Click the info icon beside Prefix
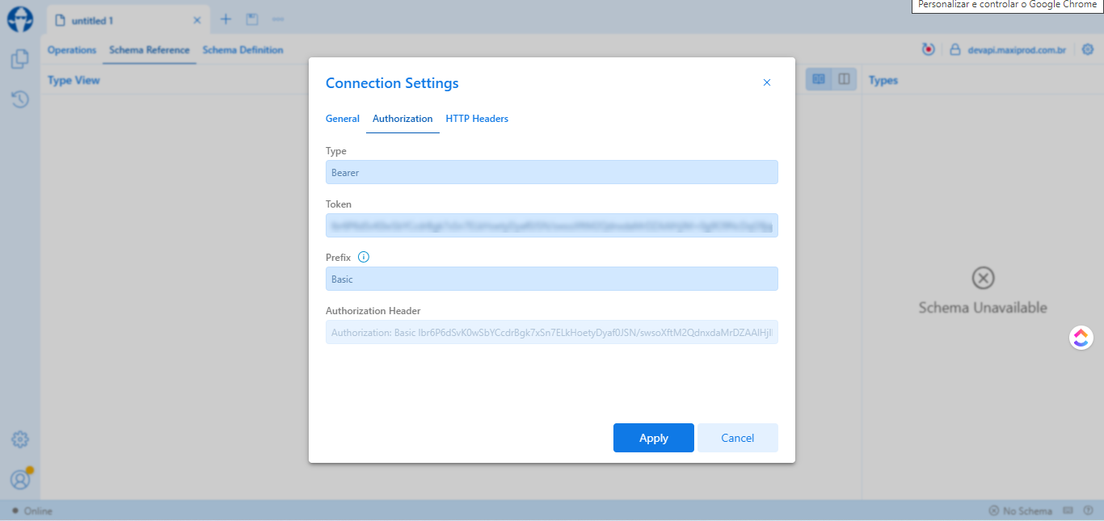 (x=364, y=257)
